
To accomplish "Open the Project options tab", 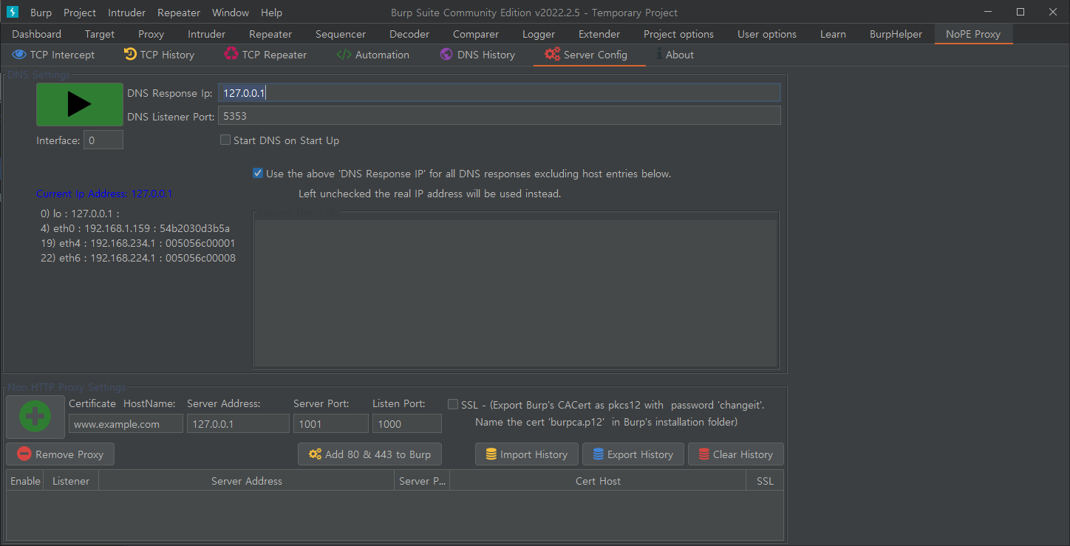I will 678,34.
